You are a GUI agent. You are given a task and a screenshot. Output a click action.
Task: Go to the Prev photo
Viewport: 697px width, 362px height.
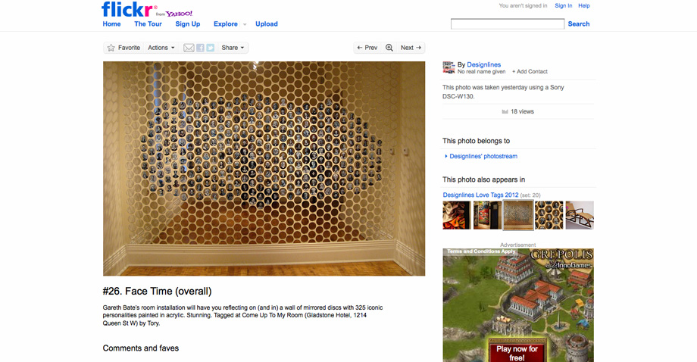pyautogui.click(x=367, y=48)
